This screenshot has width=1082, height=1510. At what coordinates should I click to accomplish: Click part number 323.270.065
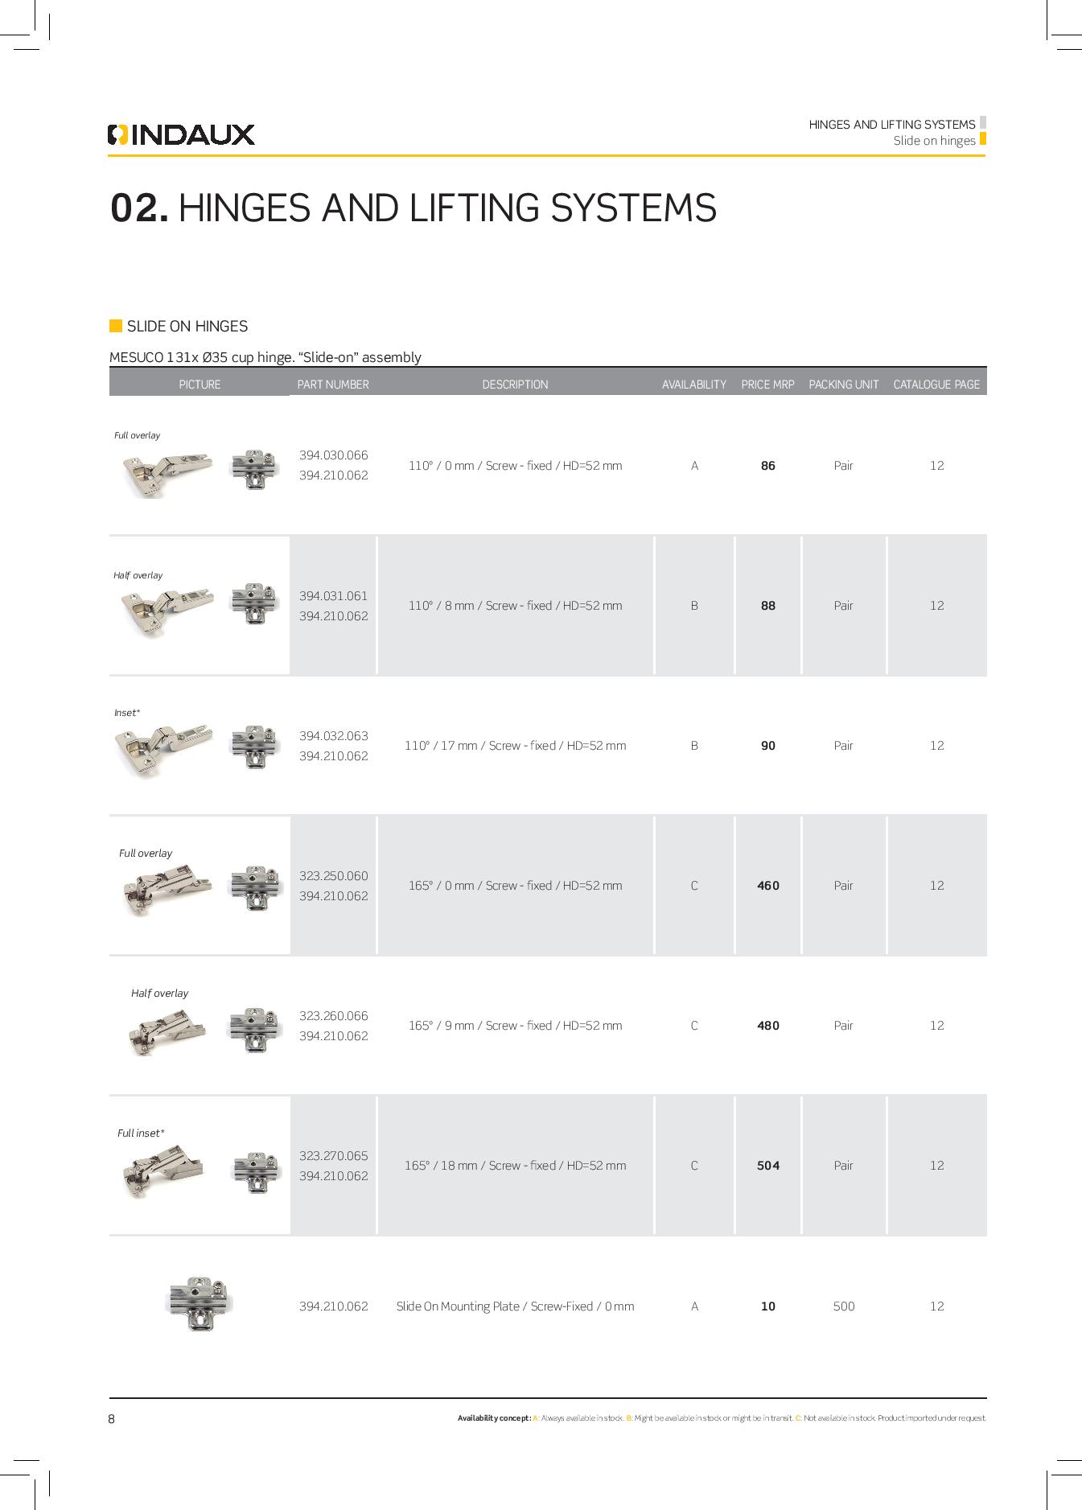point(333,1156)
